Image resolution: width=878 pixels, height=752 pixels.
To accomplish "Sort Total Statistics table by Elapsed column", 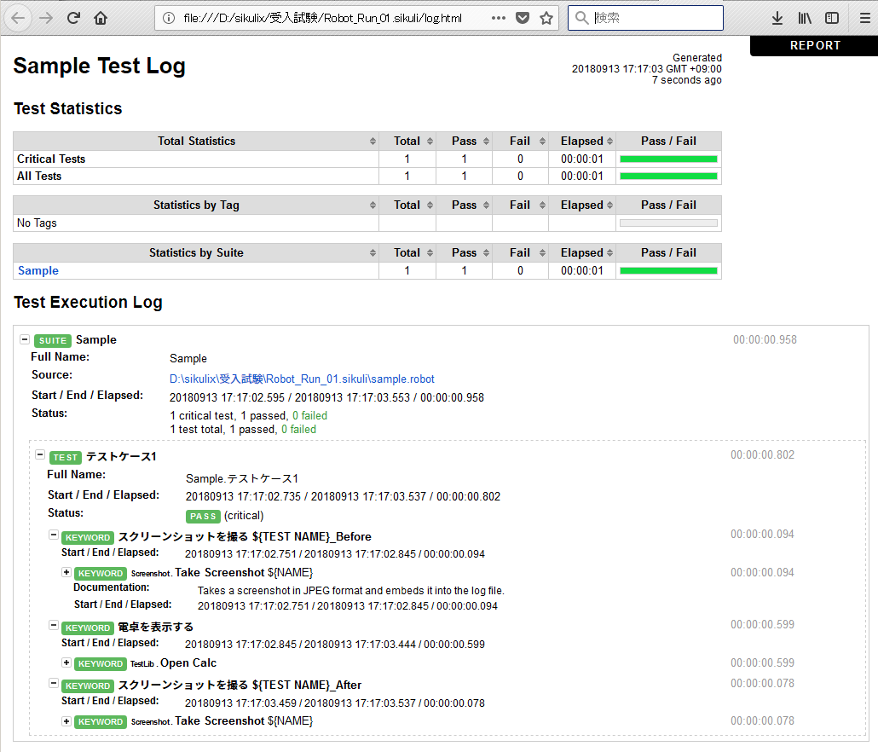I will click(582, 141).
